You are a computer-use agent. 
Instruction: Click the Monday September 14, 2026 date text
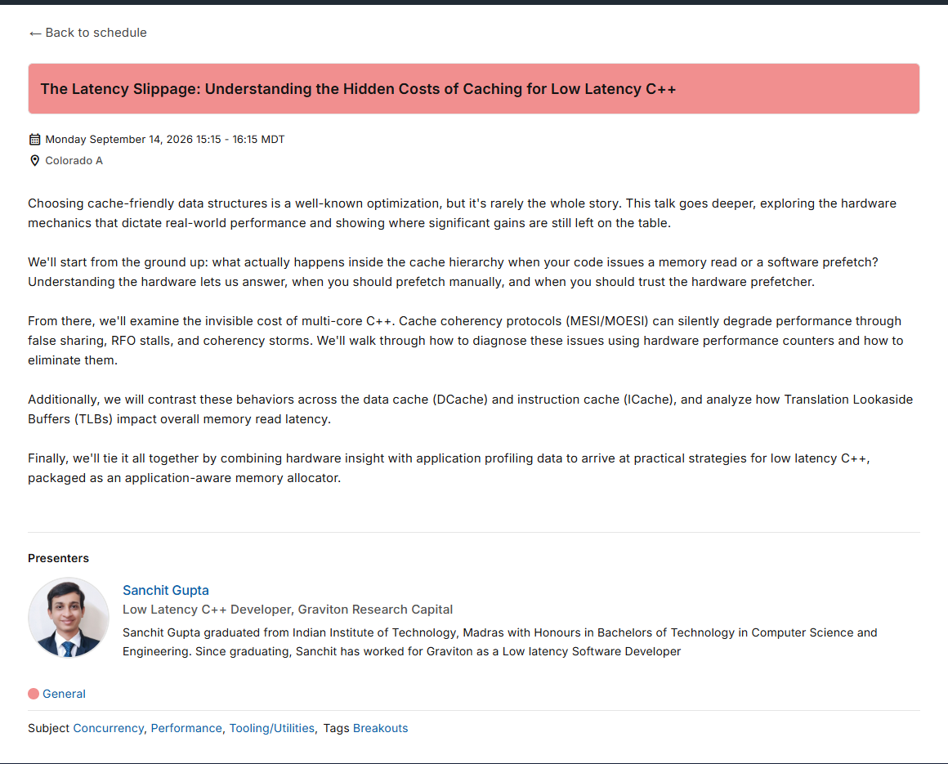click(x=119, y=140)
